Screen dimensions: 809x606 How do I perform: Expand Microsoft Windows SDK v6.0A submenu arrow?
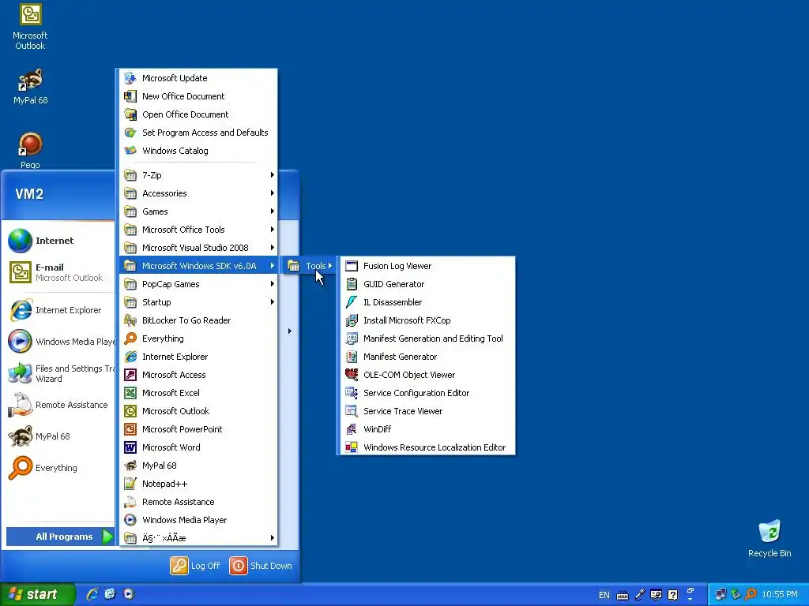coord(272,266)
